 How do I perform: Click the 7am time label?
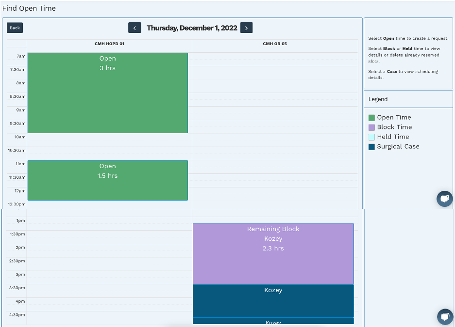(x=21, y=56)
